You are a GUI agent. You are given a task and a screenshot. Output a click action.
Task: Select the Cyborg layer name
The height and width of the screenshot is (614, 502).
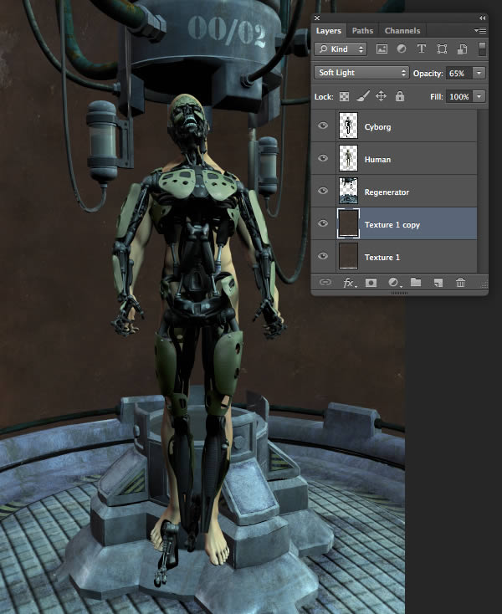click(377, 127)
